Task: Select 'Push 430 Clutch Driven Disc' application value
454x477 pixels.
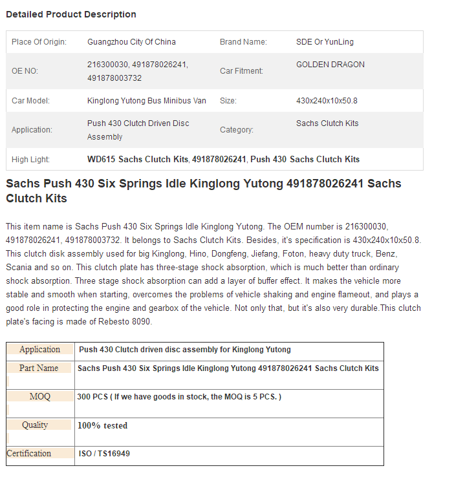Action: coord(138,123)
